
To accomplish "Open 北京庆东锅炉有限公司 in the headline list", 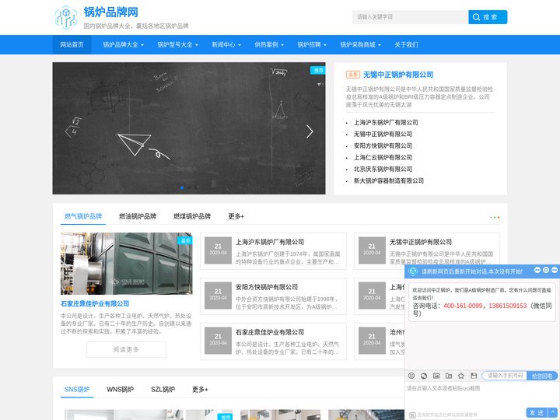I will pos(383,169).
